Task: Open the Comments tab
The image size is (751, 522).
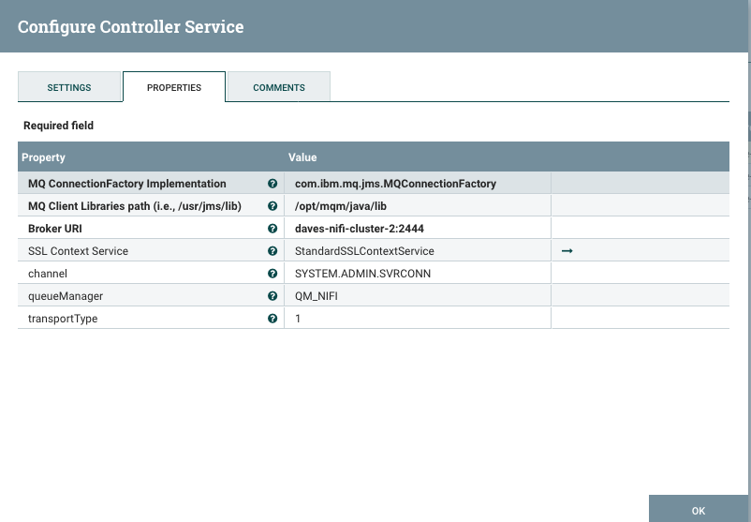Action: pos(279,87)
